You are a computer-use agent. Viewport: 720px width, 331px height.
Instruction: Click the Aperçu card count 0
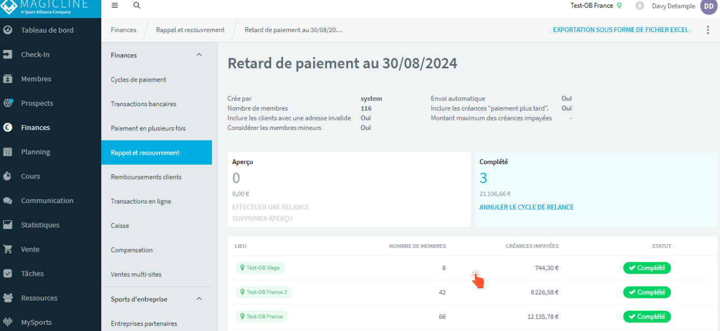click(236, 178)
